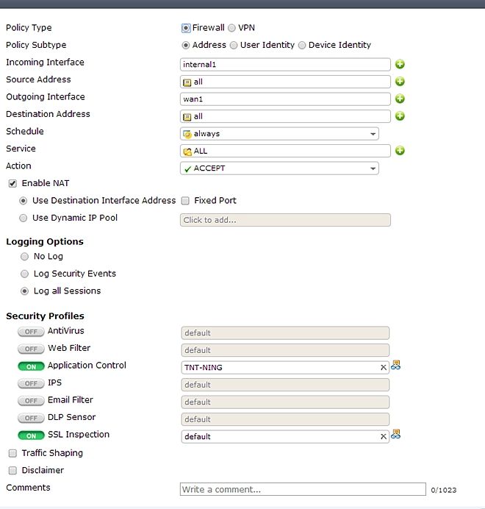Choose User Identity policy subtype
This screenshot has width=485, height=509.
point(234,45)
